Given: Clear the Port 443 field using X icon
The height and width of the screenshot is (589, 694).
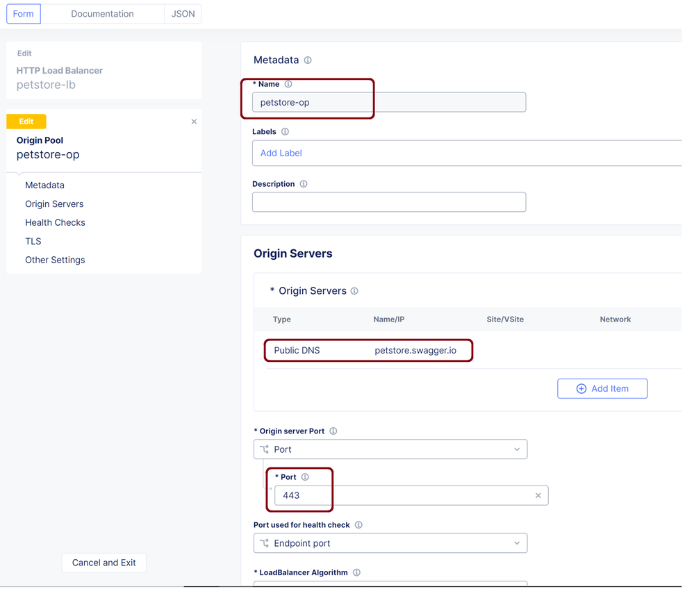Looking at the screenshot, I should coord(538,495).
